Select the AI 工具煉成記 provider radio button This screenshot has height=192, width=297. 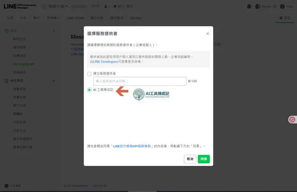coord(89,90)
